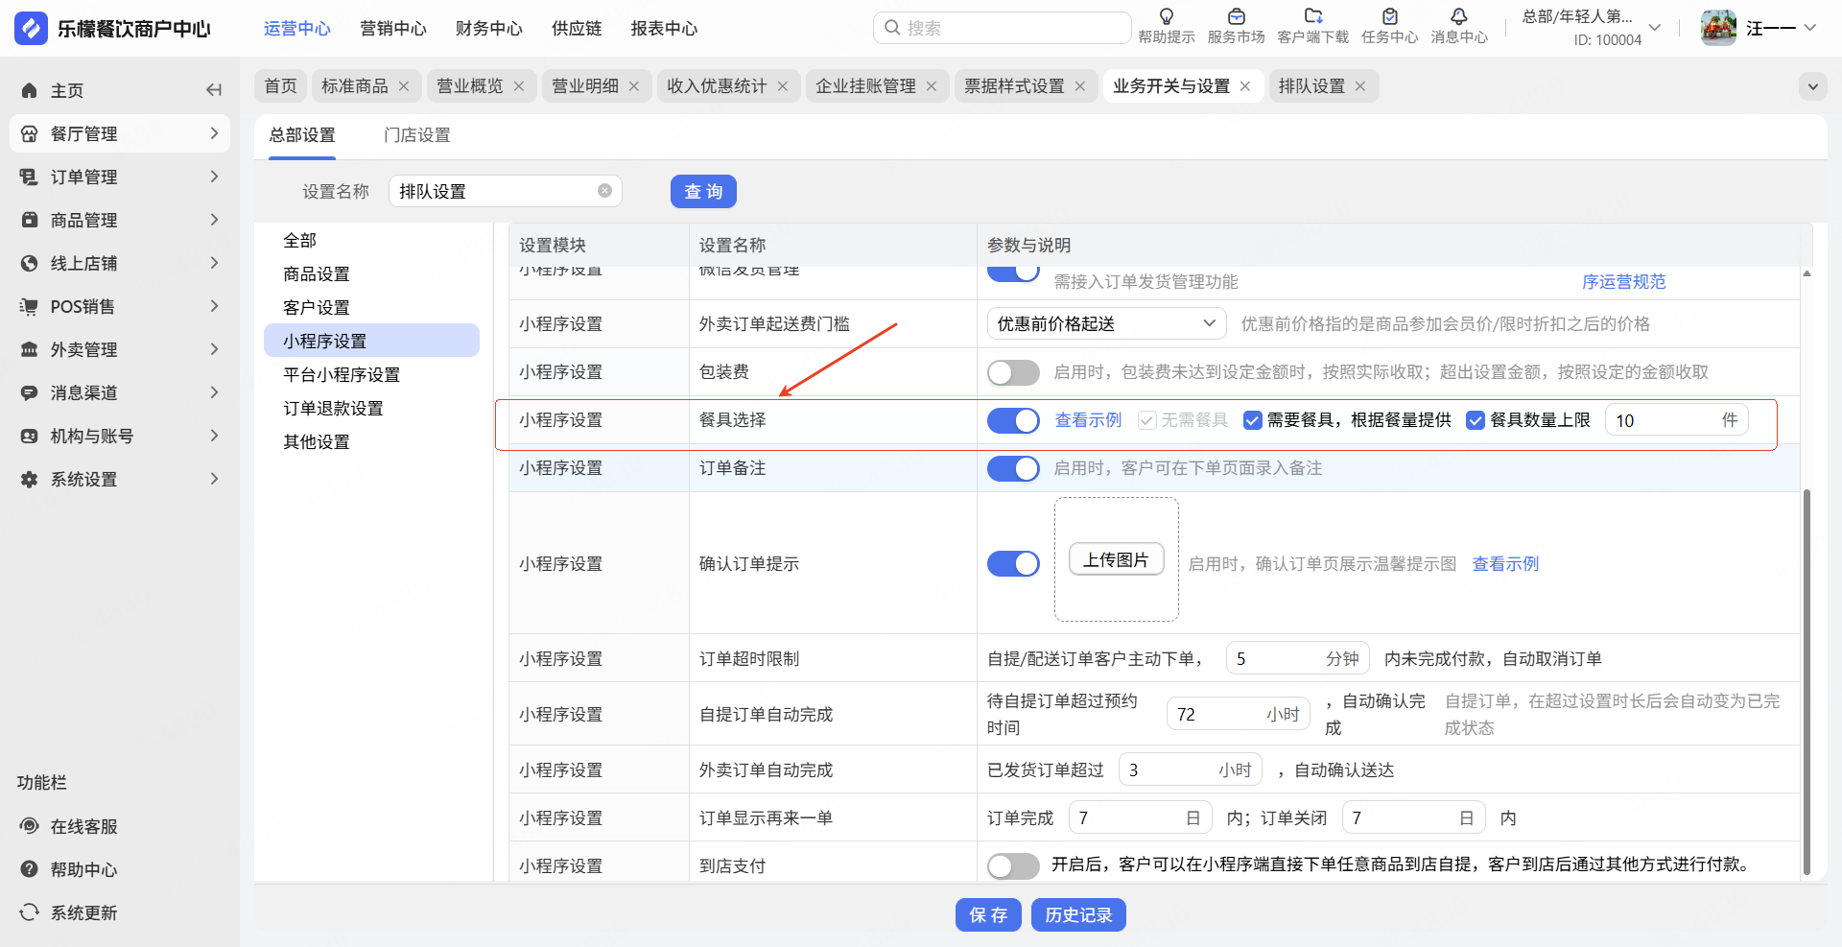Clear the 设置名称 search field
This screenshot has width=1842, height=947.
click(604, 191)
